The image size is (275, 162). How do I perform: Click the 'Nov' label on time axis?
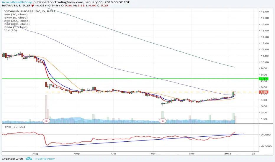(x=153, y=153)
